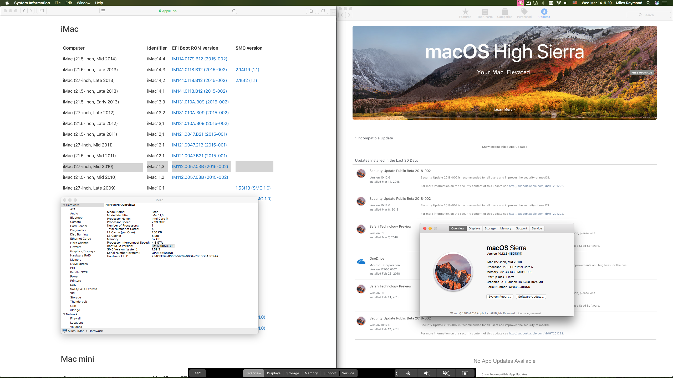This screenshot has height=378, width=673.
Task: Select Storage in the hardware sidebar
Action: [x=75, y=297]
